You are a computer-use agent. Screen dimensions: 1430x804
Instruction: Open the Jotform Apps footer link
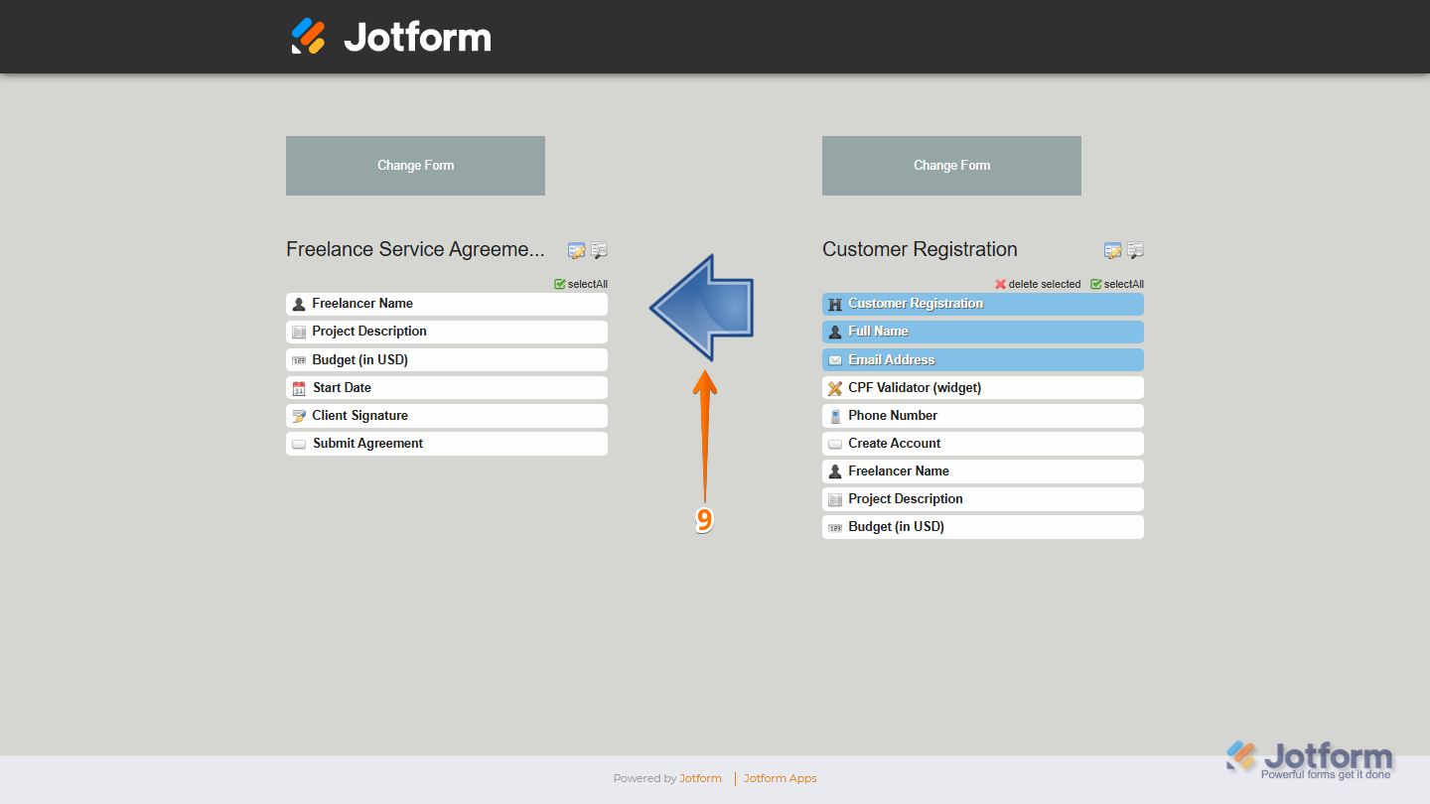point(781,778)
